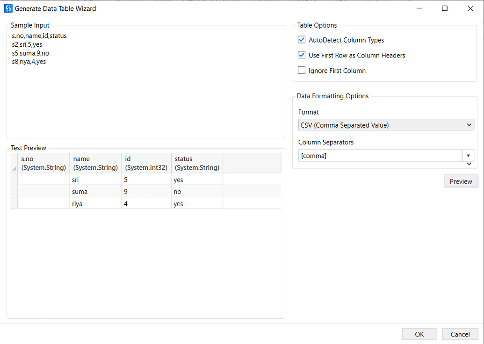484x344 pixels.
Task: Click the [comma] Column Separators field
Action: (380, 156)
